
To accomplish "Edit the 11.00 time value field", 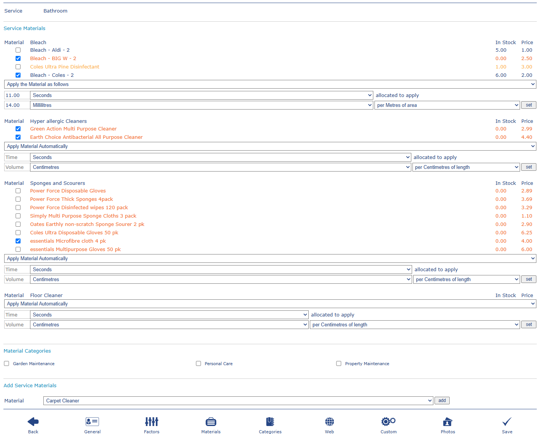I will pos(17,95).
